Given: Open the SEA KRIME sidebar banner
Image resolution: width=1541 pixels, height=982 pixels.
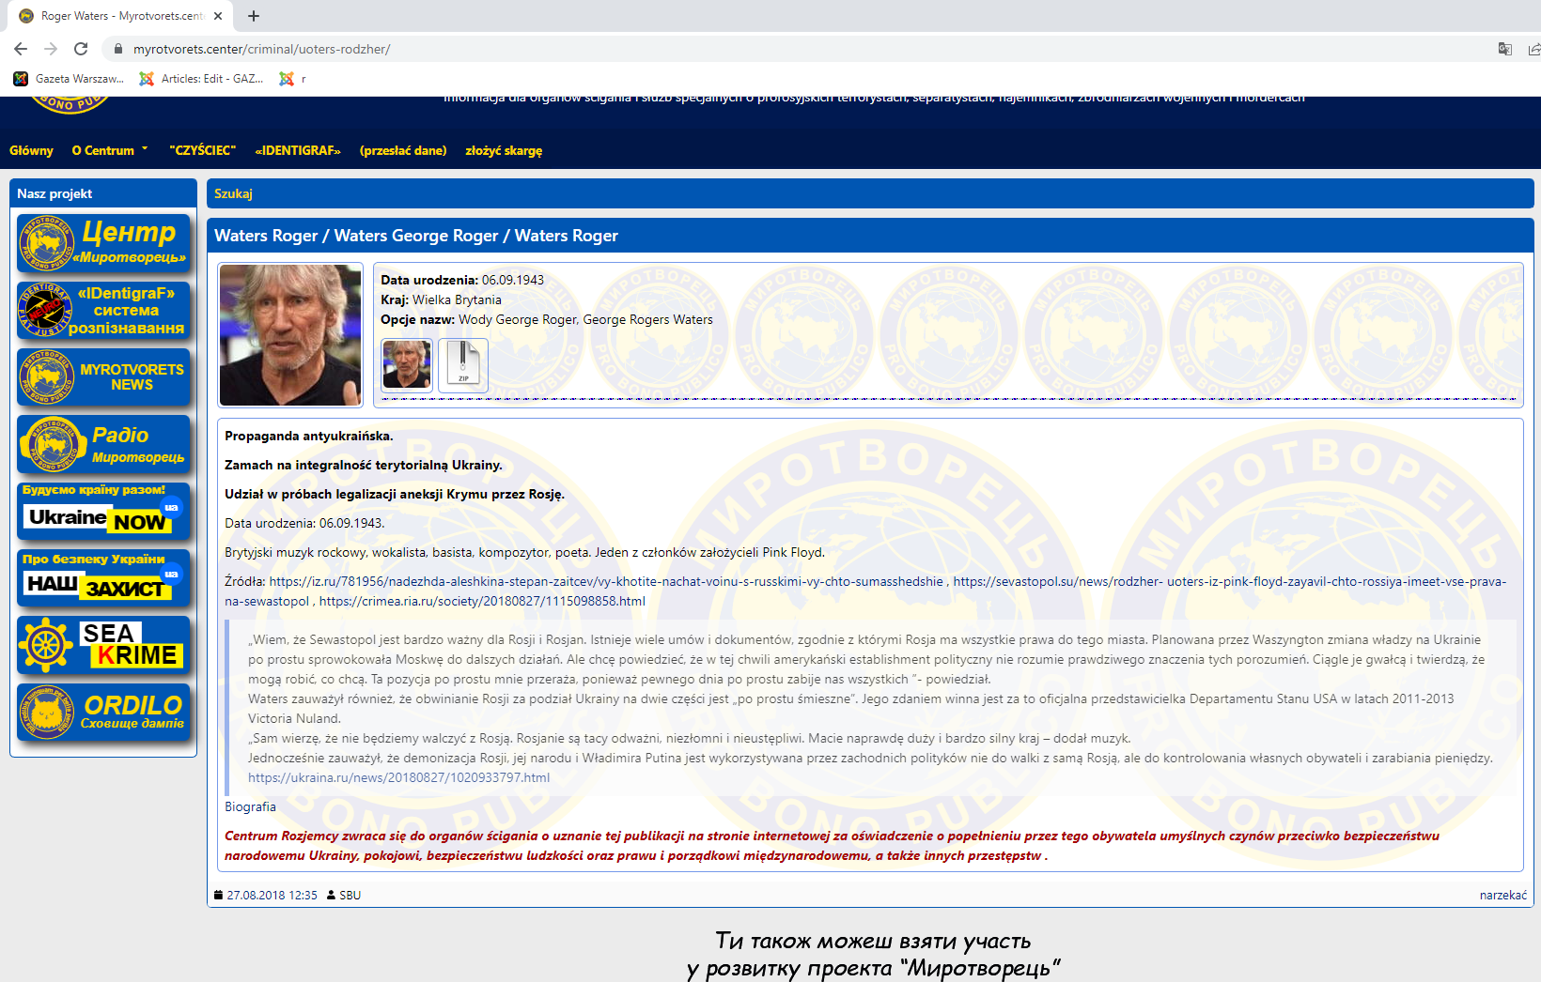Looking at the screenshot, I should point(103,645).
